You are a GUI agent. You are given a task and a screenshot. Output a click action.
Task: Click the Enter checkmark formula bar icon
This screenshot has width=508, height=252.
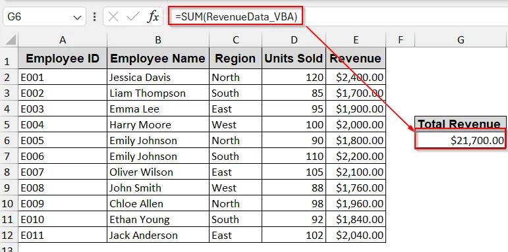tap(133, 16)
